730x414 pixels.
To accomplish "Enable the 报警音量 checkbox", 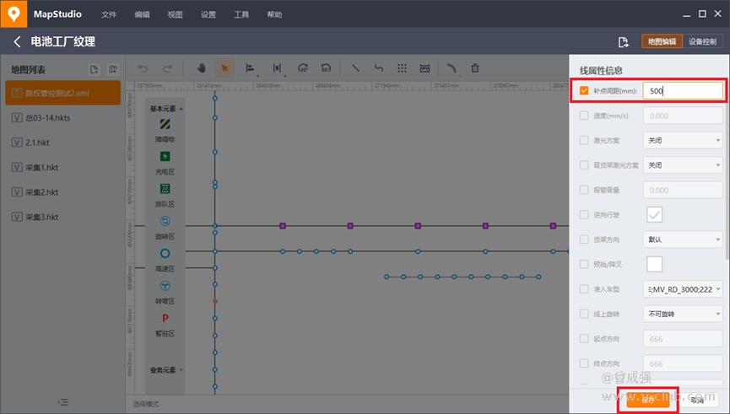I will [x=584, y=190].
